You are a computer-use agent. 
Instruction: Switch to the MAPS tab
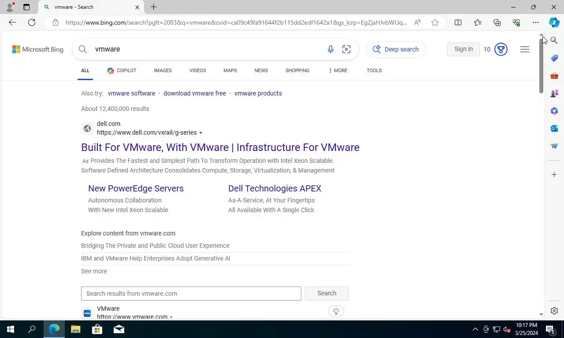point(230,70)
